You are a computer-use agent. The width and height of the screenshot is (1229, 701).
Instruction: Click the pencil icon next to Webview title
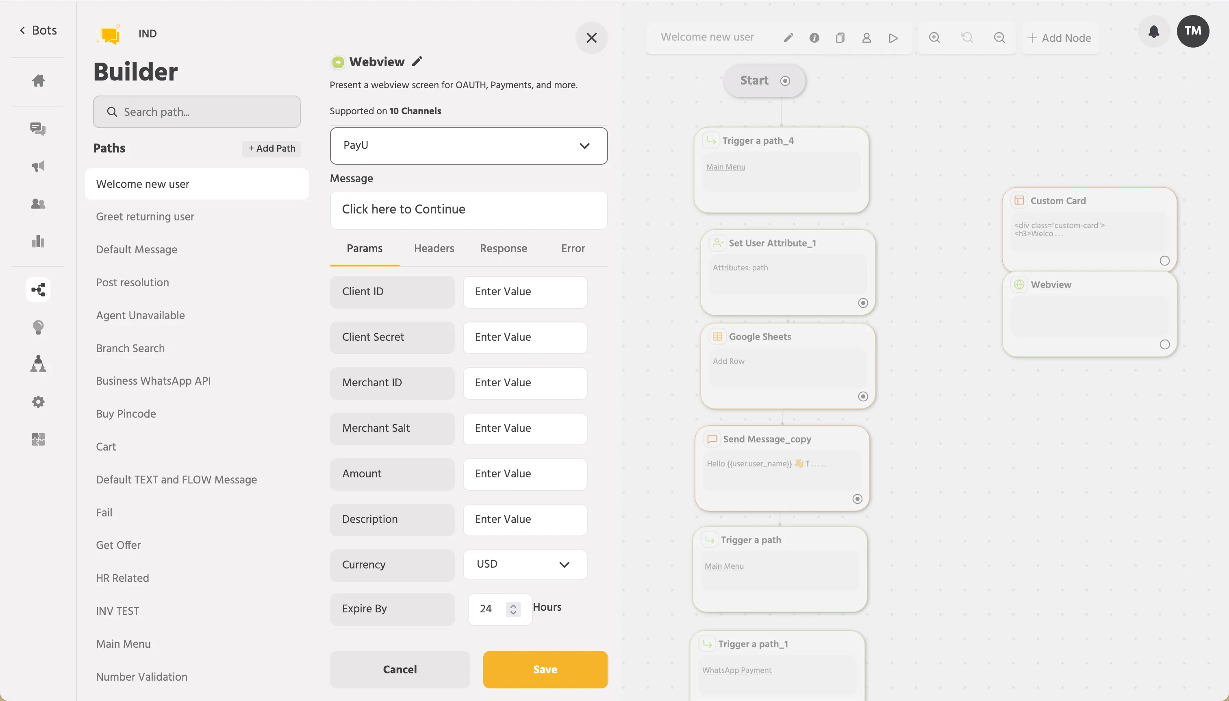[417, 61]
